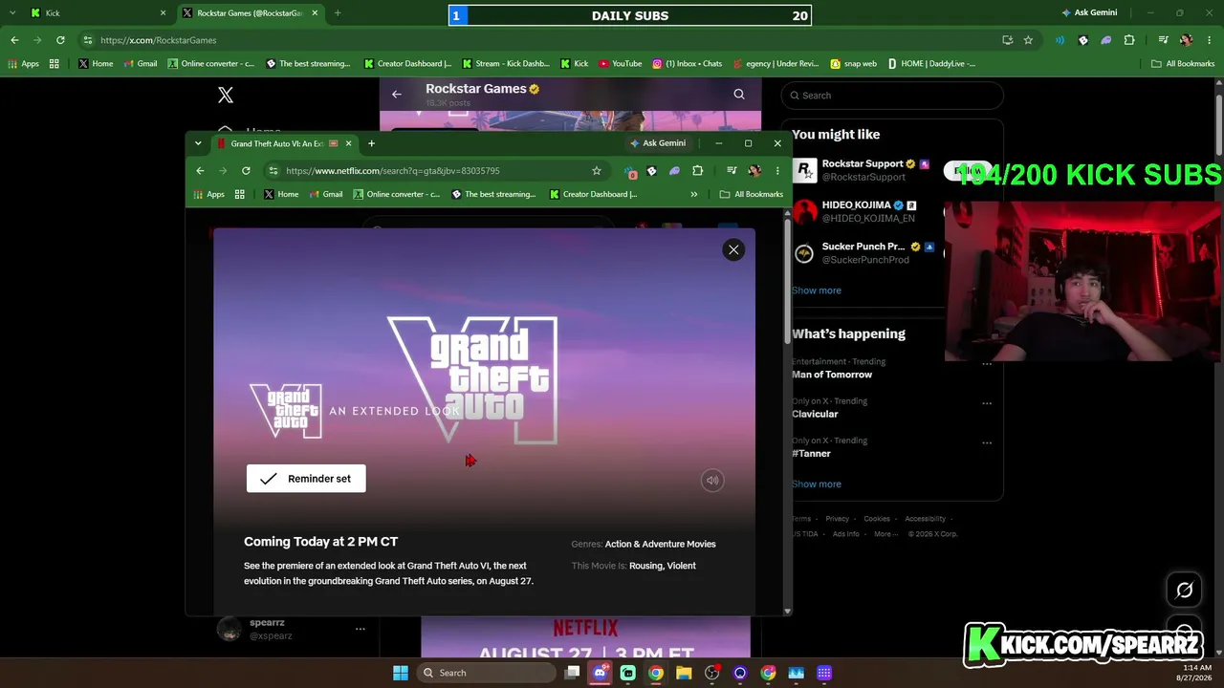Open Creator Dashboard bookmark in Netflix window
Viewport: 1224px width, 688px height.
[594, 194]
